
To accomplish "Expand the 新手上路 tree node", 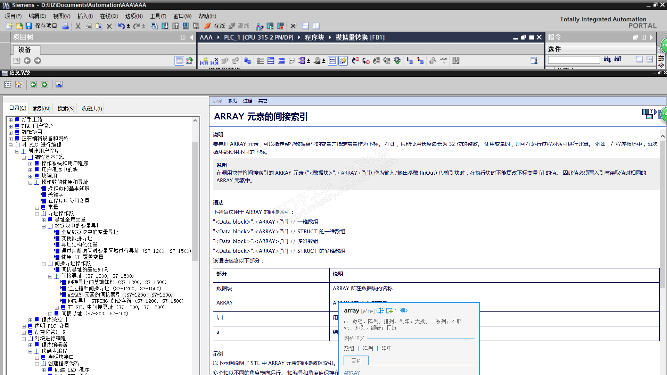I will tap(10, 120).
